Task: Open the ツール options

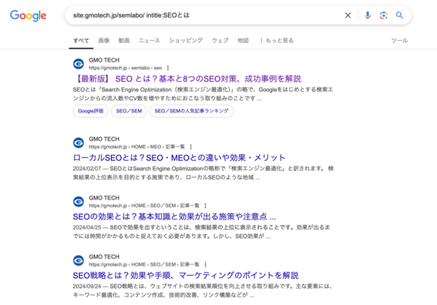Action: click(399, 41)
